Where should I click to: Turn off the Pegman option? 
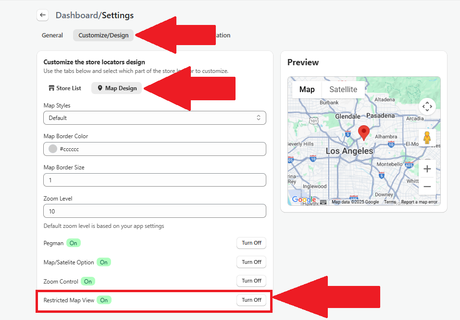251,243
